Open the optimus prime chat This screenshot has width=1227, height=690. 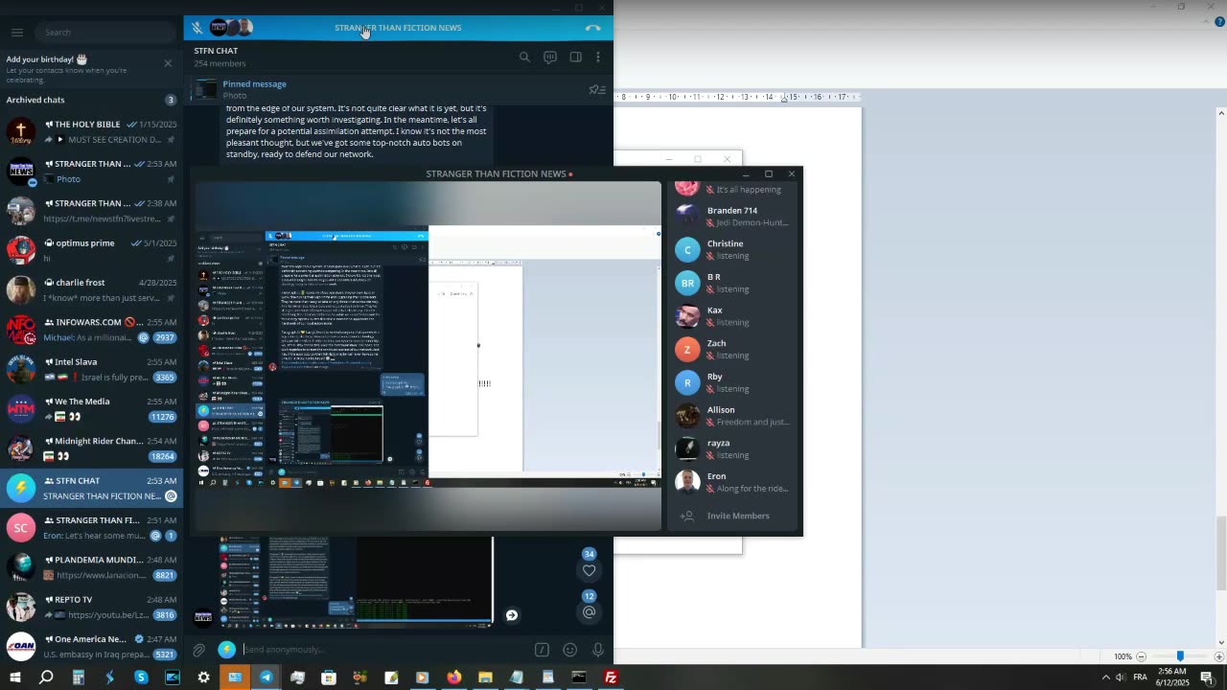[x=91, y=250]
